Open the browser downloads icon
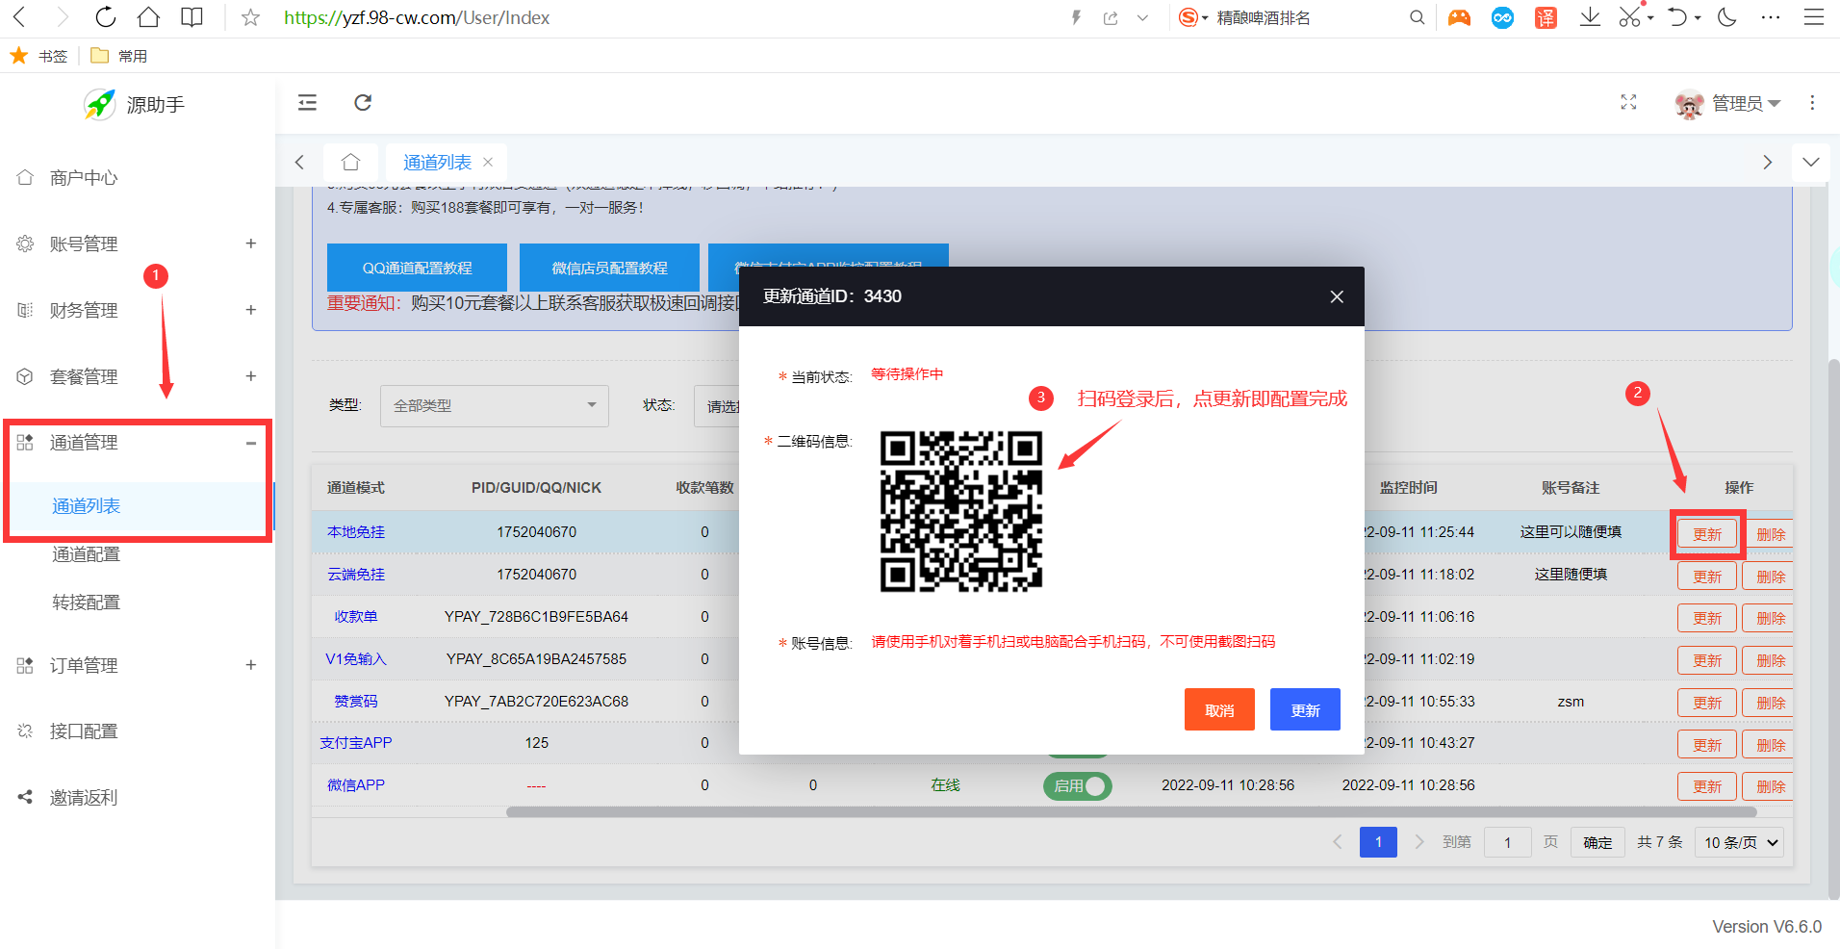Screen dimensions: 1840x949 (x=1590, y=17)
